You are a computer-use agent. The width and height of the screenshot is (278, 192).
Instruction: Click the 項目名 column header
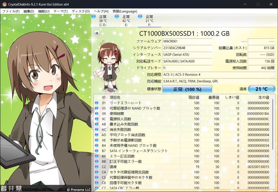click(144, 97)
